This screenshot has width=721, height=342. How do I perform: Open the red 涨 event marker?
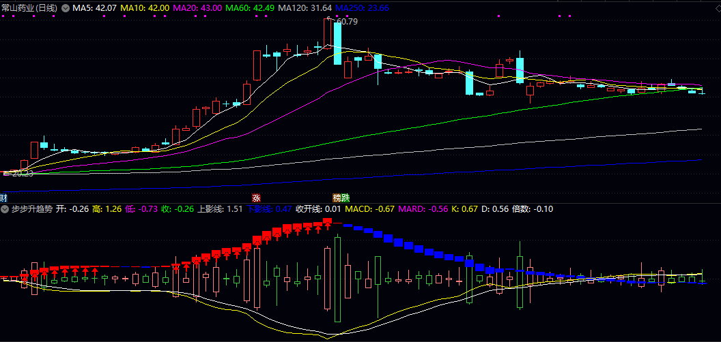click(x=256, y=198)
